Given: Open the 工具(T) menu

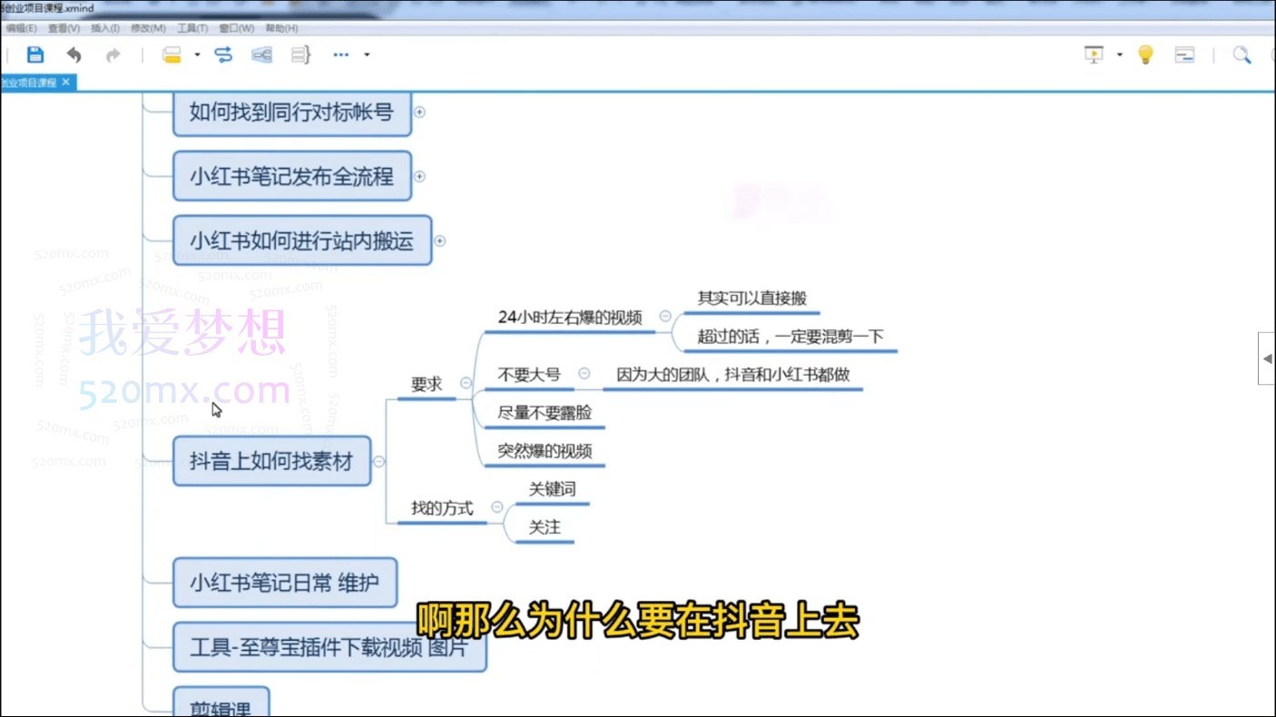Looking at the screenshot, I should (x=191, y=28).
